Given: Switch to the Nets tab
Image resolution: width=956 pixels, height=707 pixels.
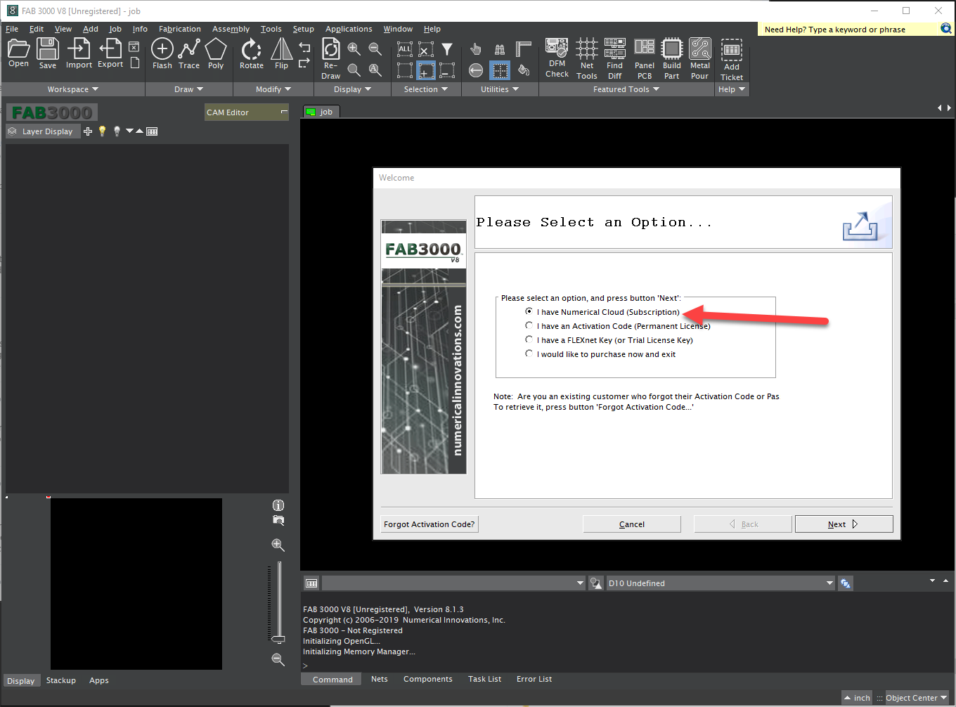Looking at the screenshot, I should tap(380, 679).
